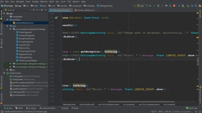
Task: Hide the Project panel using hide icon
Action: tap(46, 10)
